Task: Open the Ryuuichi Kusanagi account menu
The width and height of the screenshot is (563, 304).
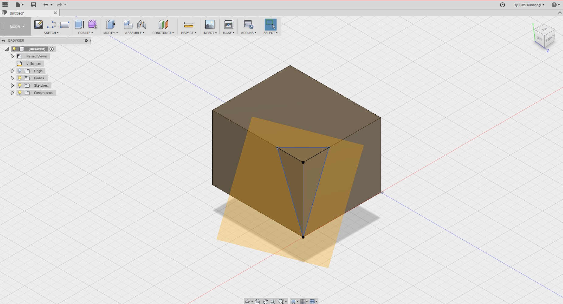Action: 528,5
